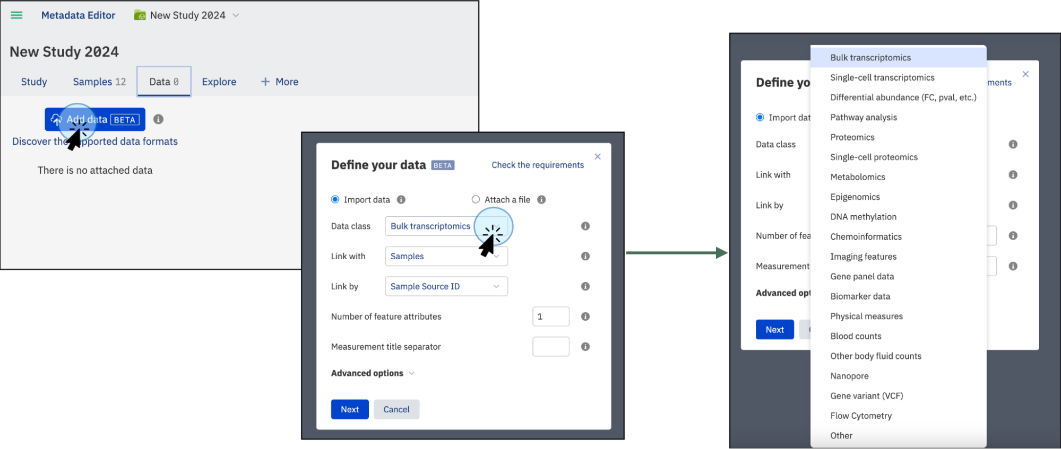
Task: Open the Check the requirements link
Action: 537,165
